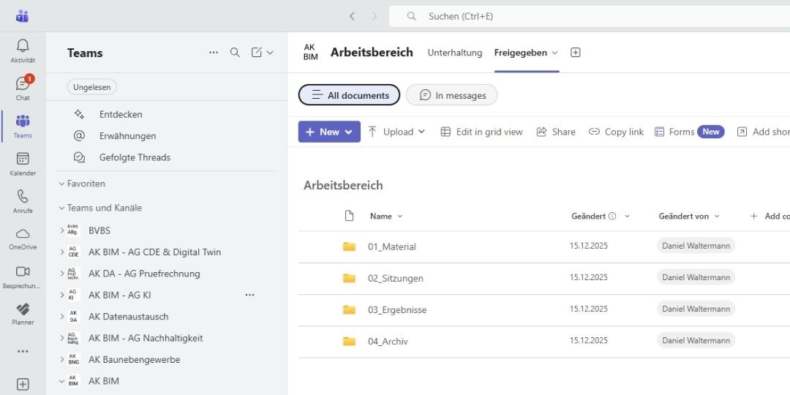This screenshot has width=790, height=395.
Task: Select the All documents view
Action: pos(349,94)
